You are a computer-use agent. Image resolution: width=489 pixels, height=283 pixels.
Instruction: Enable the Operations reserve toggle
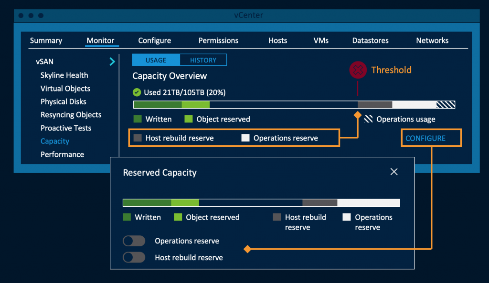(x=134, y=241)
